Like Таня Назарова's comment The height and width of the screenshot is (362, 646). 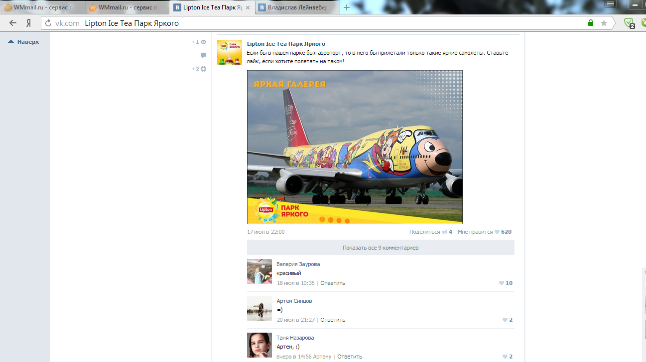(x=507, y=357)
